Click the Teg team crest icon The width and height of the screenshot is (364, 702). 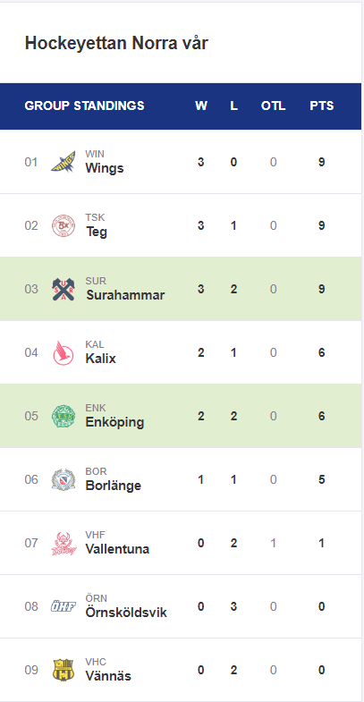tap(63, 225)
